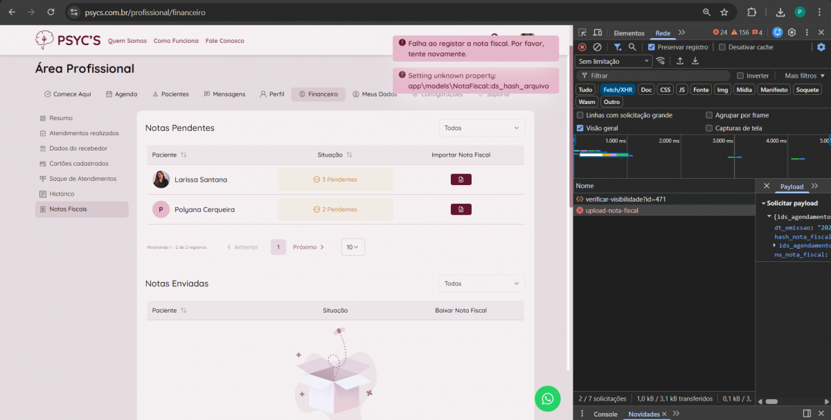Screen dimensions: 831x420
Task: Enable the Desativar cache checkbox
Action: 722,47
